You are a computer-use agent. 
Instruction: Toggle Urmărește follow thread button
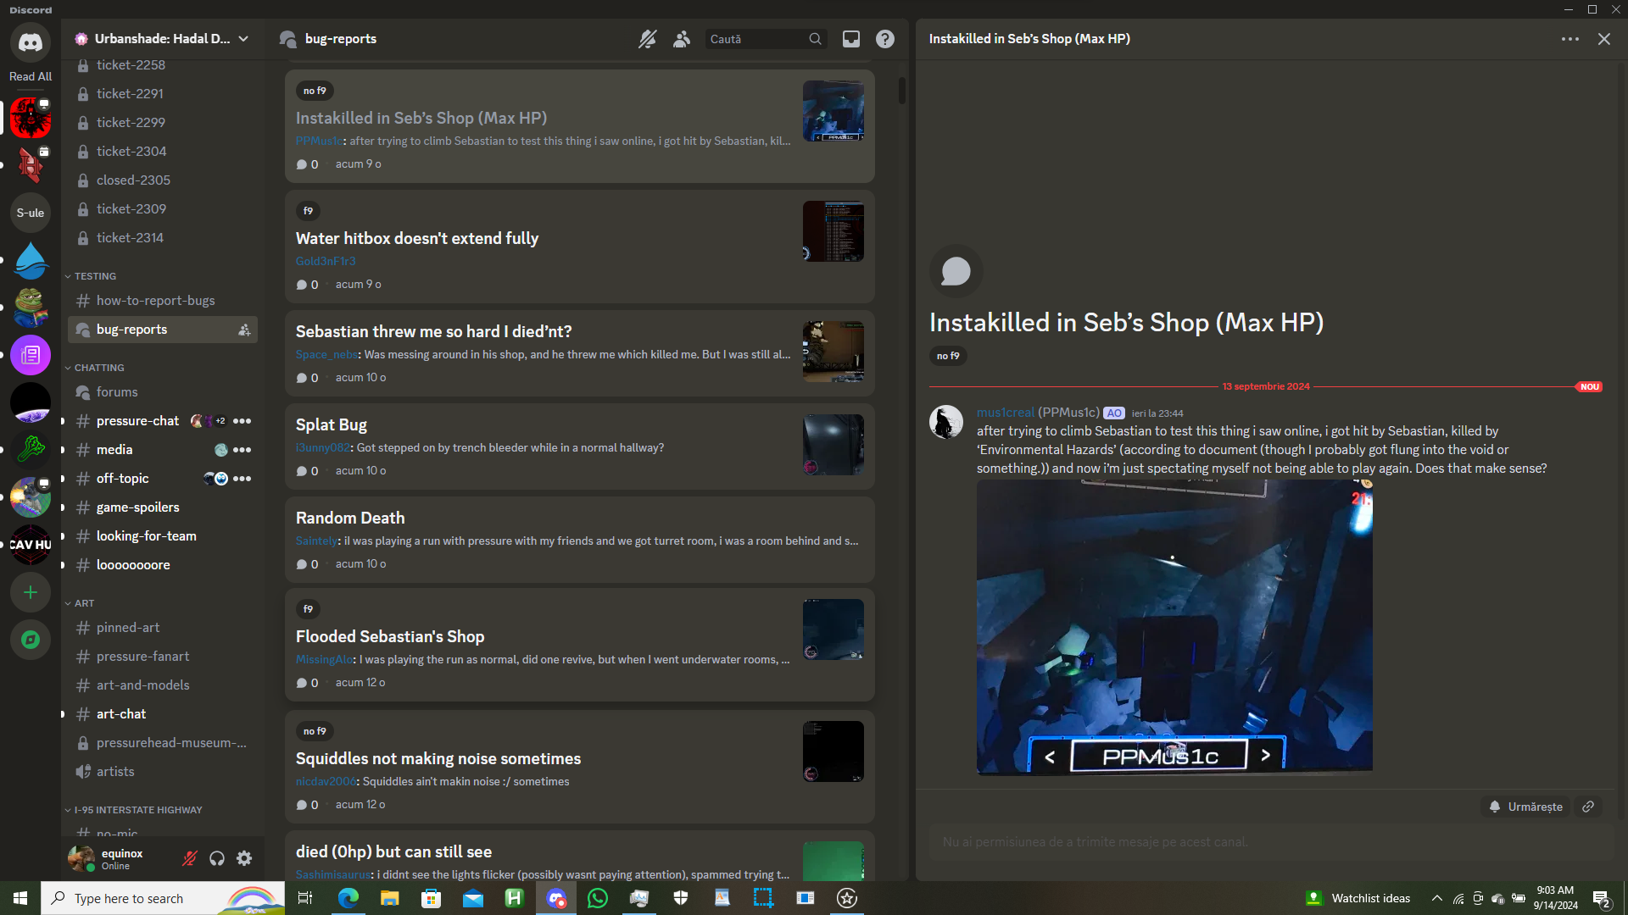click(1525, 807)
